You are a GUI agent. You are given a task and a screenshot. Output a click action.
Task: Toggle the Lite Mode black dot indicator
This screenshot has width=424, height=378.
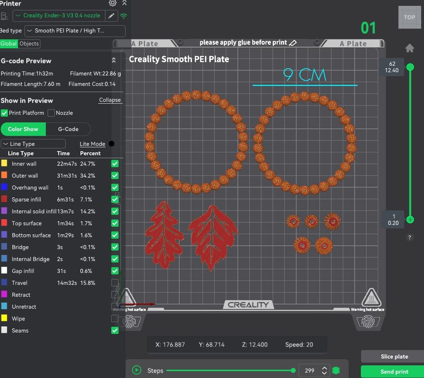[112, 144]
